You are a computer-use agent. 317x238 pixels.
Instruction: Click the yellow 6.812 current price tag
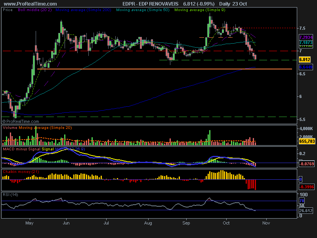pyautogui.click(x=305, y=59)
